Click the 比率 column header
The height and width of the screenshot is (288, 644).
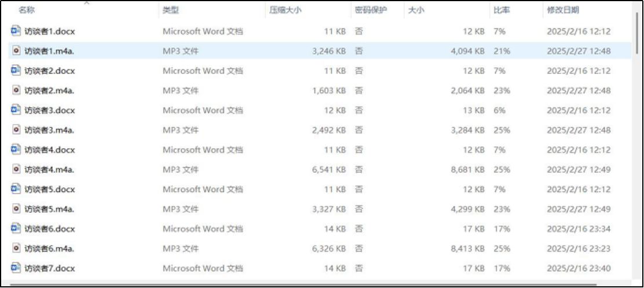coord(502,10)
